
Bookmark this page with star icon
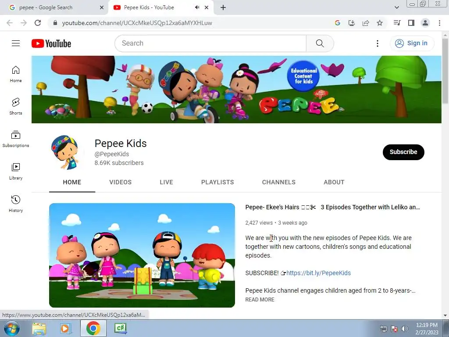380,23
